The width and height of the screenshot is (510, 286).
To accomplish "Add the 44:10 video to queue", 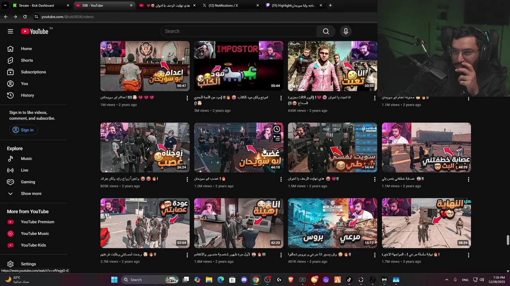I will pyautogui.click(x=277, y=138).
